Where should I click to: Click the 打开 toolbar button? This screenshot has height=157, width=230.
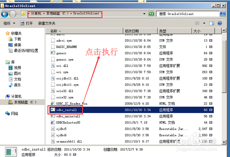tap(27, 23)
